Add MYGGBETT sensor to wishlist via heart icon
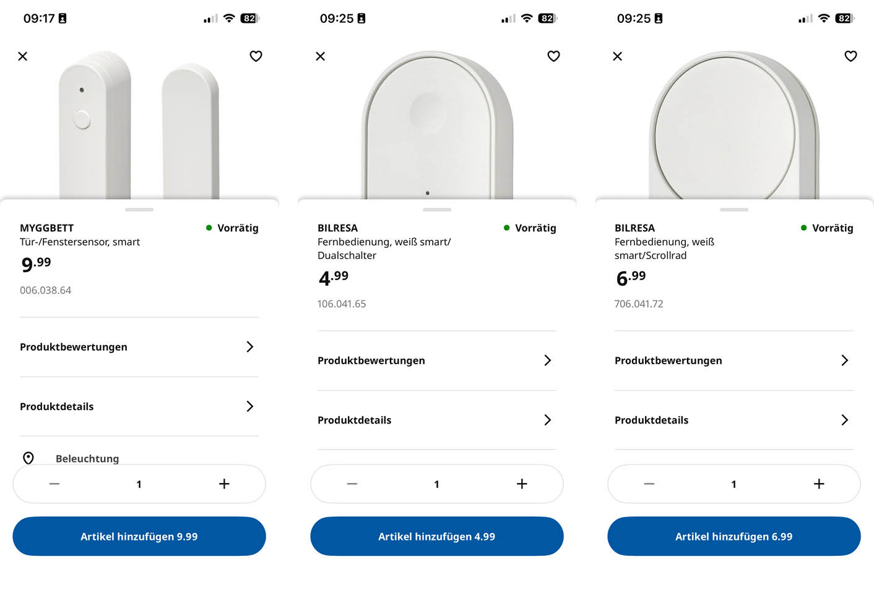 click(x=256, y=56)
